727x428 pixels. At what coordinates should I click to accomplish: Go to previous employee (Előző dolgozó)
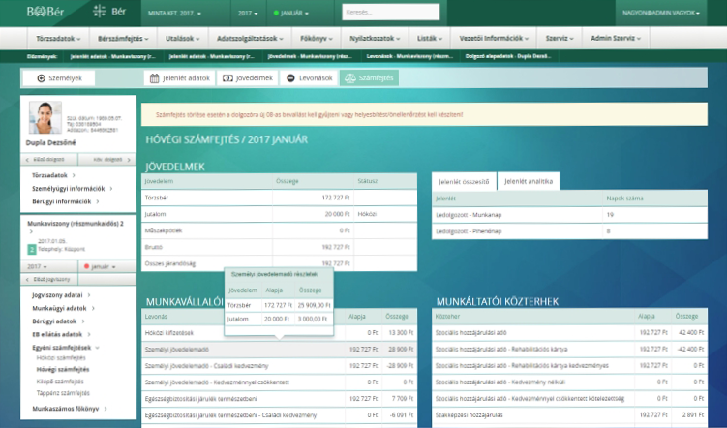pyautogui.click(x=49, y=160)
